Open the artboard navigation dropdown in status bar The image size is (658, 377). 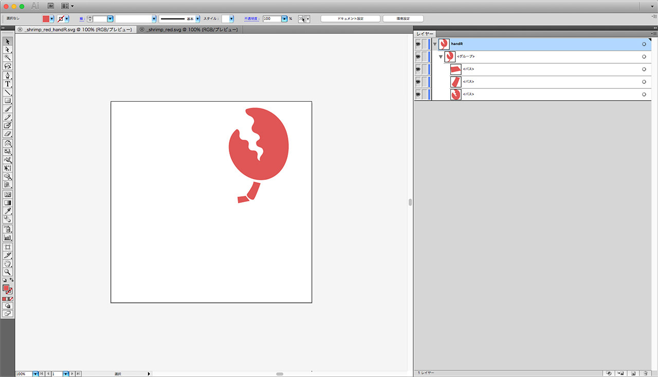(x=65, y=374)
